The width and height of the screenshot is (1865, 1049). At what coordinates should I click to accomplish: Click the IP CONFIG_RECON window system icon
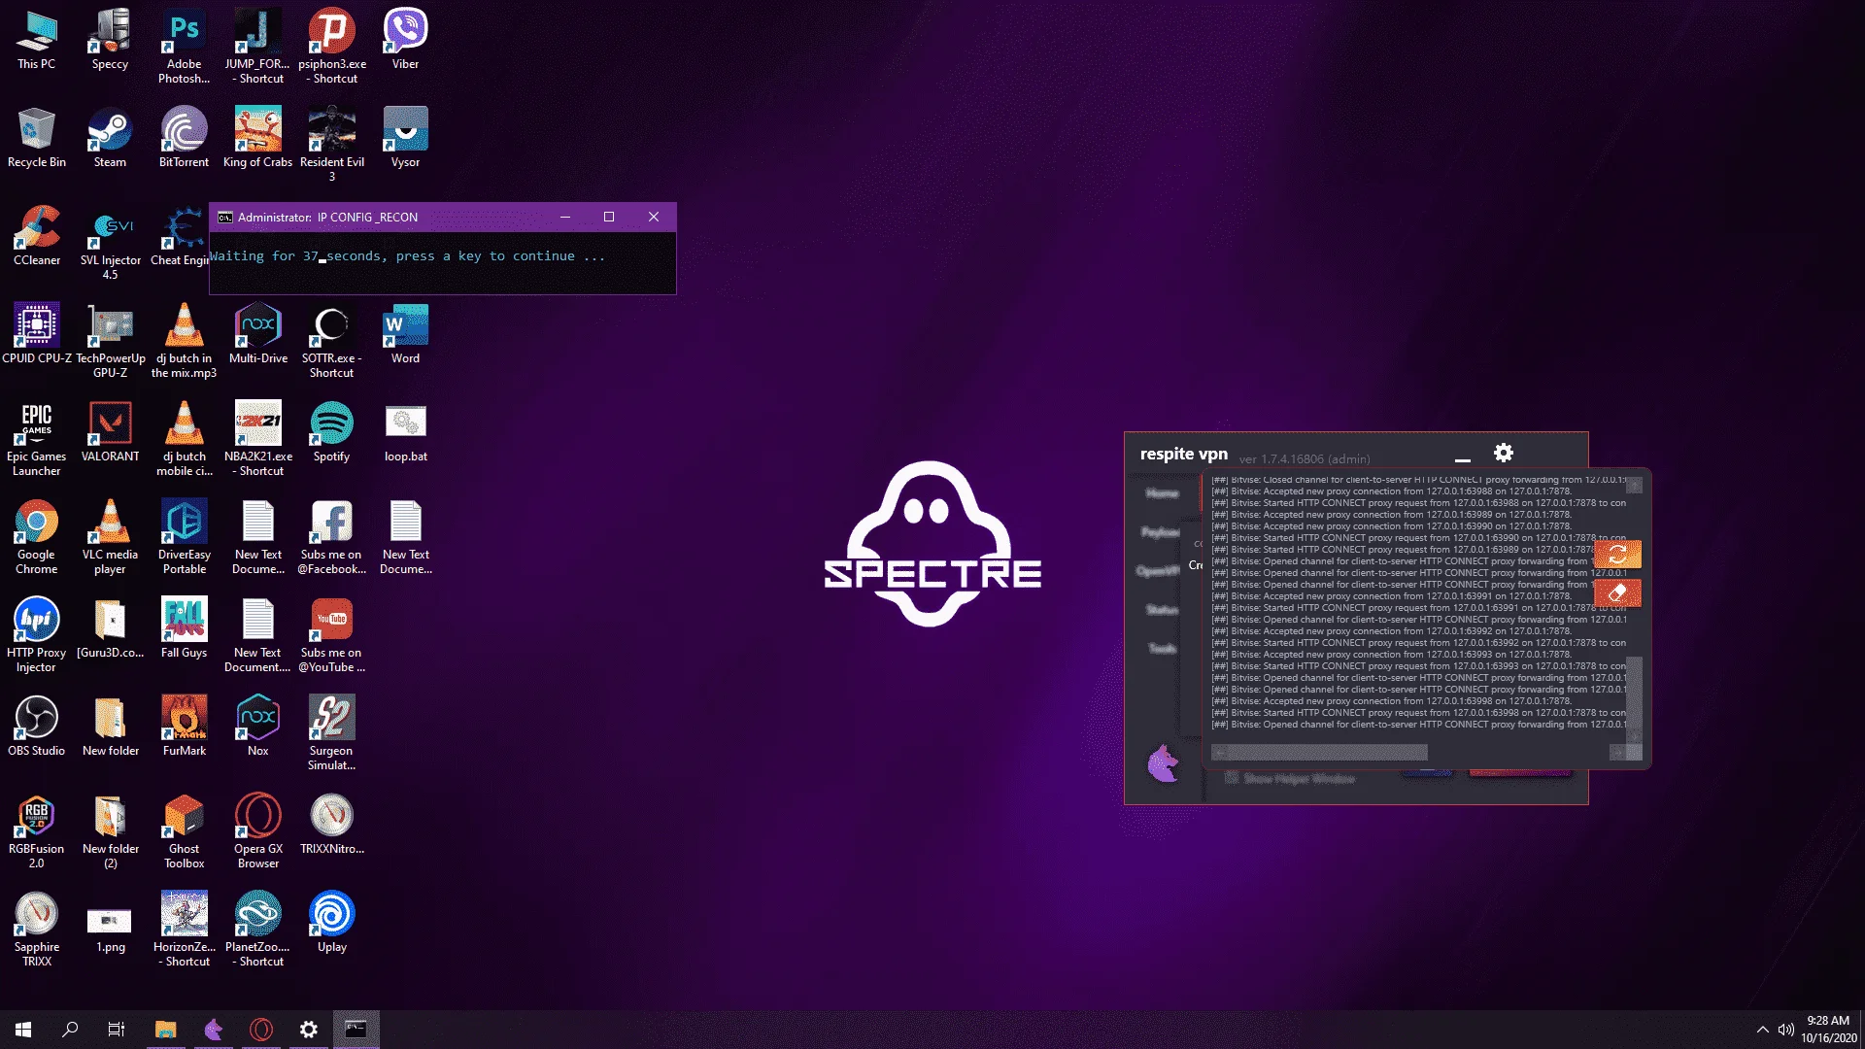point(225,218)
